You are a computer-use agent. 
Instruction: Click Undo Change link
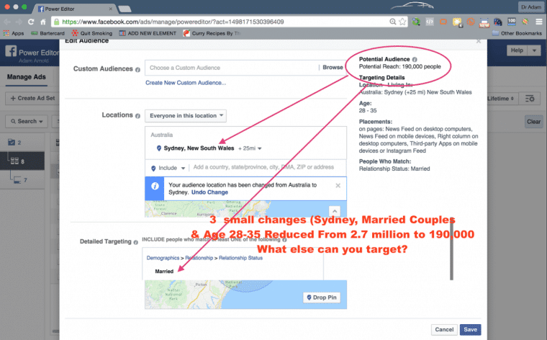pyautogui.click(x=209, y=192)
